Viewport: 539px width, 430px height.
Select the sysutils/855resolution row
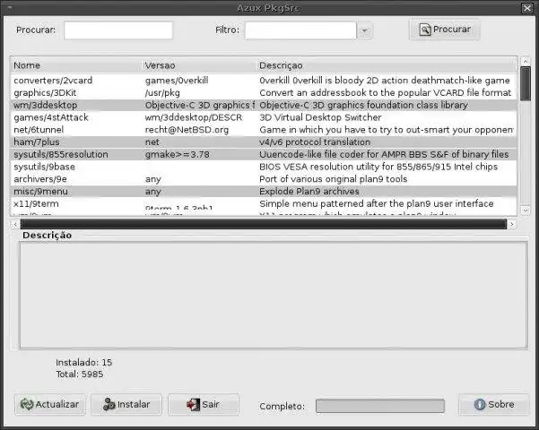point(264,155)
